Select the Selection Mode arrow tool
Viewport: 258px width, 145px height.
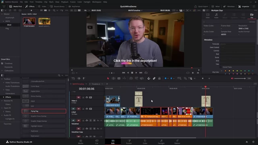[x=108, y=79]
